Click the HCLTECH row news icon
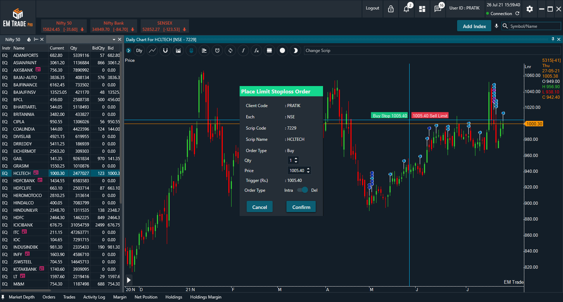Image resolution: width=563 pixels, height=302 pixels. [x=36, y=173]
